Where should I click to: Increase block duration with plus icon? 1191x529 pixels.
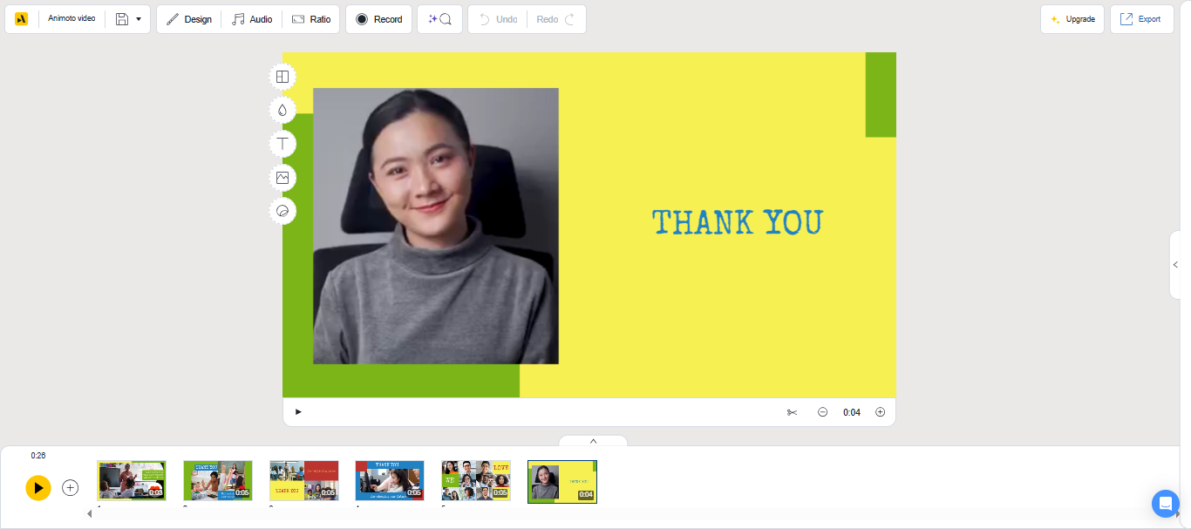click(880, 412)
